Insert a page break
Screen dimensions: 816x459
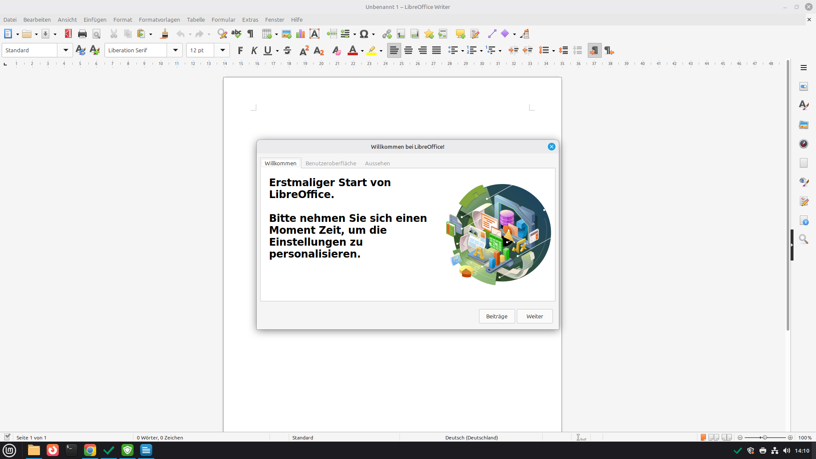(x=332, y=34)
